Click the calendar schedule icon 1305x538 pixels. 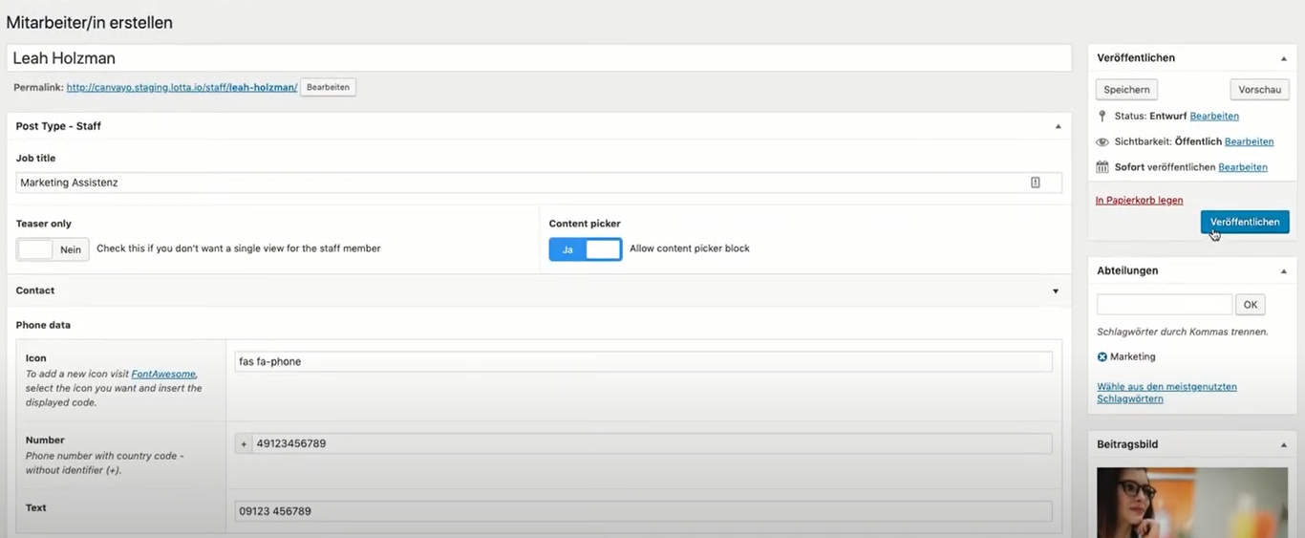pyautogui.click(x=1102, y=167)
